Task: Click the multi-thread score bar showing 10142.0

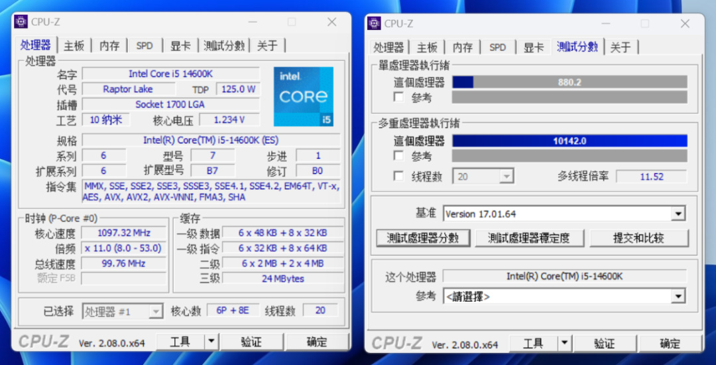Action: tap(569, 141)
